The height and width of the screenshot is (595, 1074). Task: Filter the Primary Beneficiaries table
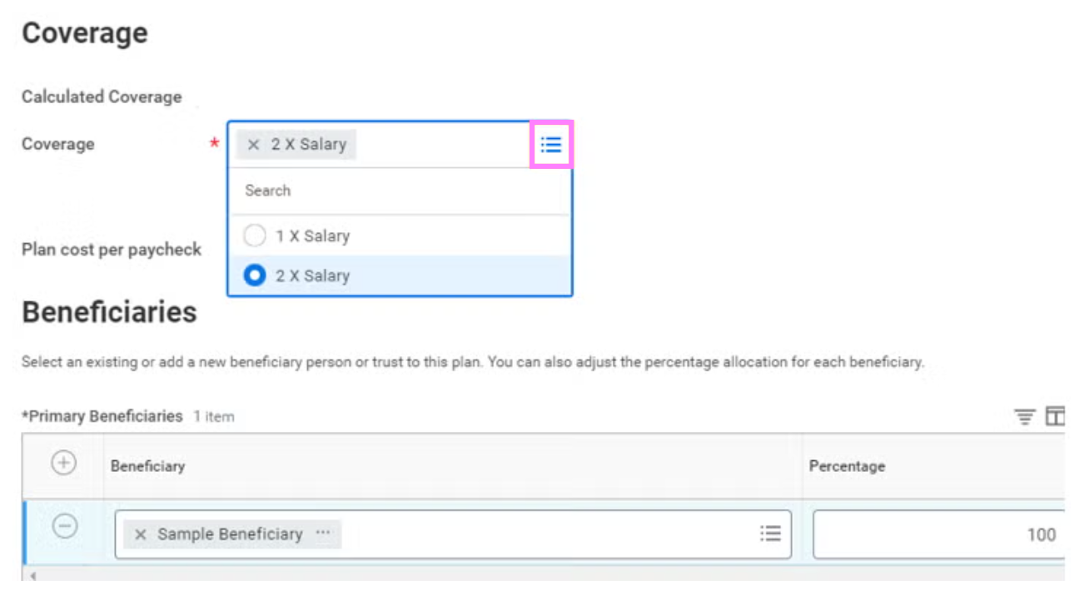coord(1024,416)
